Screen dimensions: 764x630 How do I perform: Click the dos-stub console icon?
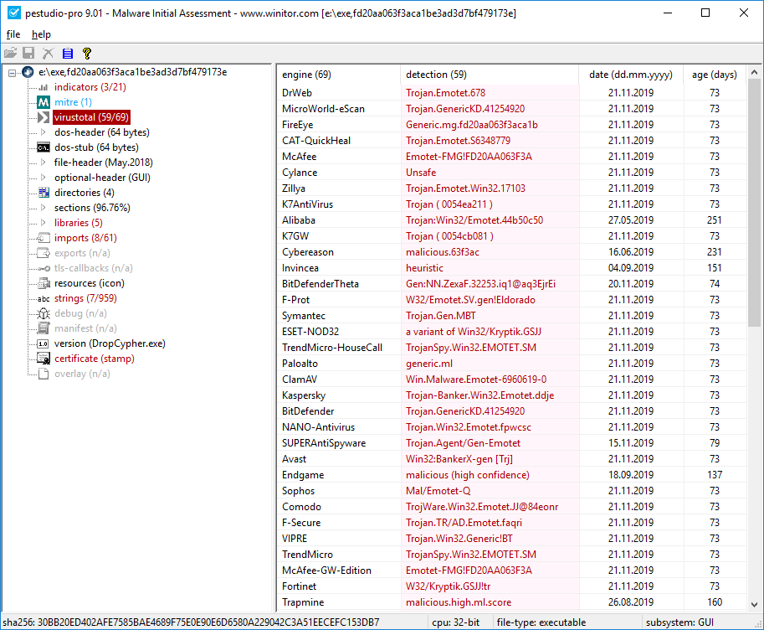[x=44, y=147]
